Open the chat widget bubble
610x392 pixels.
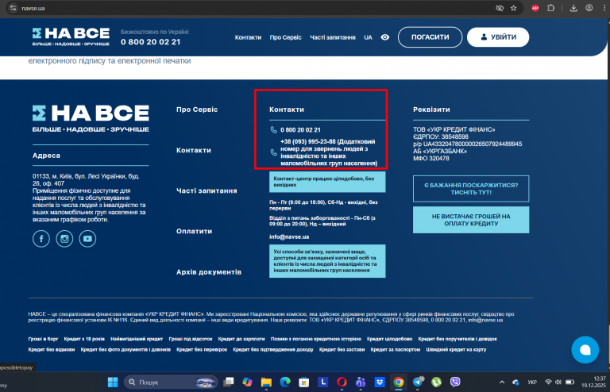click(585, 350)
